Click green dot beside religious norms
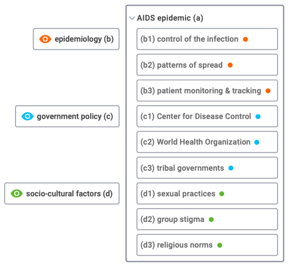The image size is (289, 270). [x=219, y=245]
